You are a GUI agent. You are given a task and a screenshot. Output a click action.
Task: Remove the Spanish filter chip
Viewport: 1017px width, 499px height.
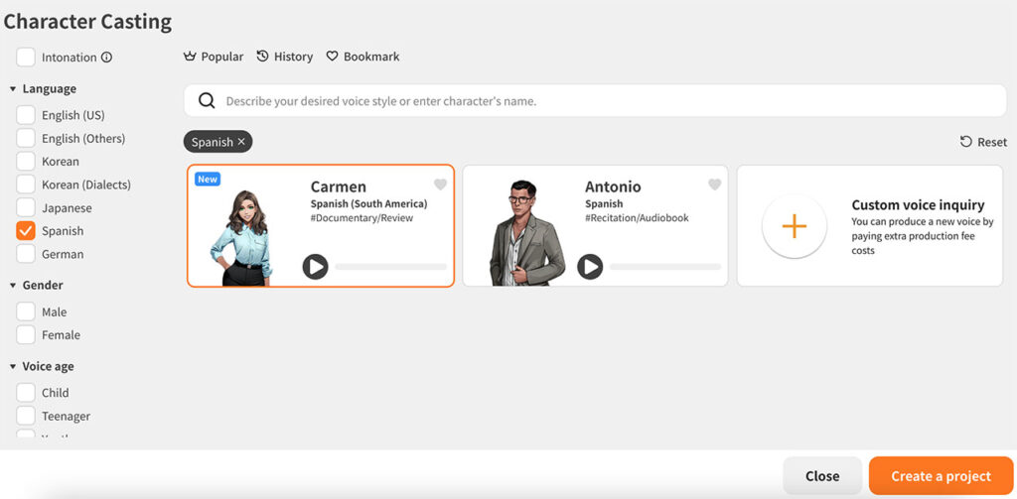tap(241, 141)
